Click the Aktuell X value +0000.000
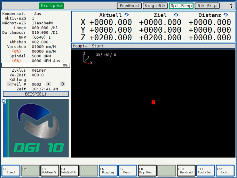 [x=111, y=22]
